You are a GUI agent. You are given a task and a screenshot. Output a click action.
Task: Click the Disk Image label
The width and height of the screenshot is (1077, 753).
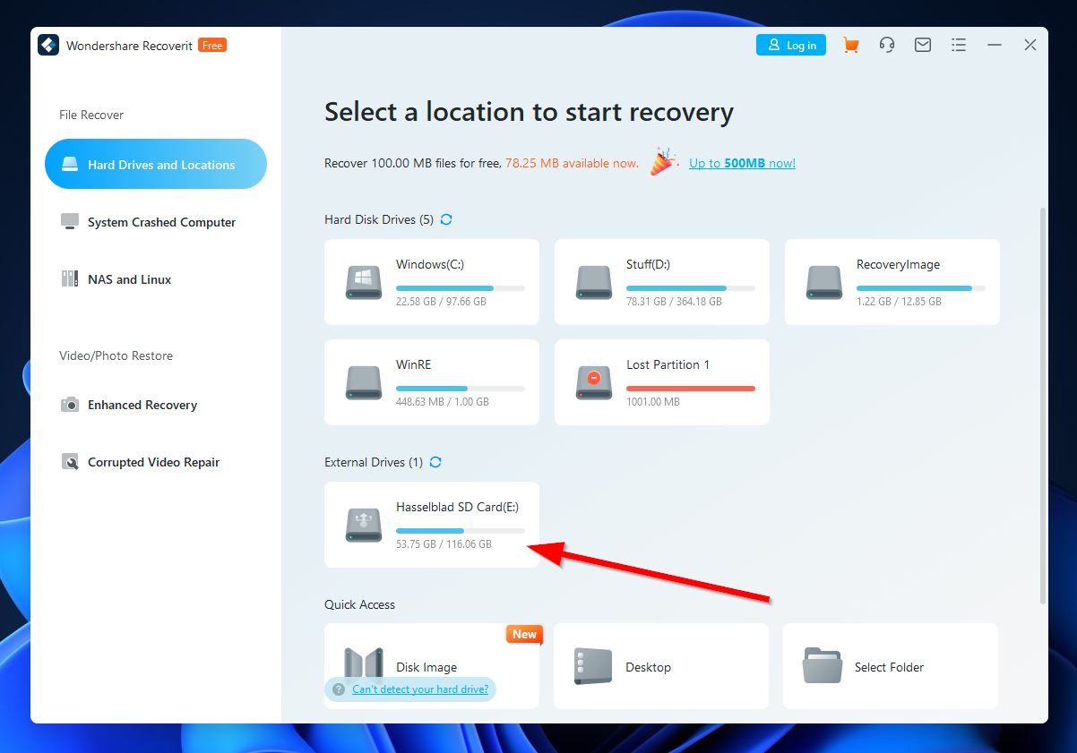426,667
